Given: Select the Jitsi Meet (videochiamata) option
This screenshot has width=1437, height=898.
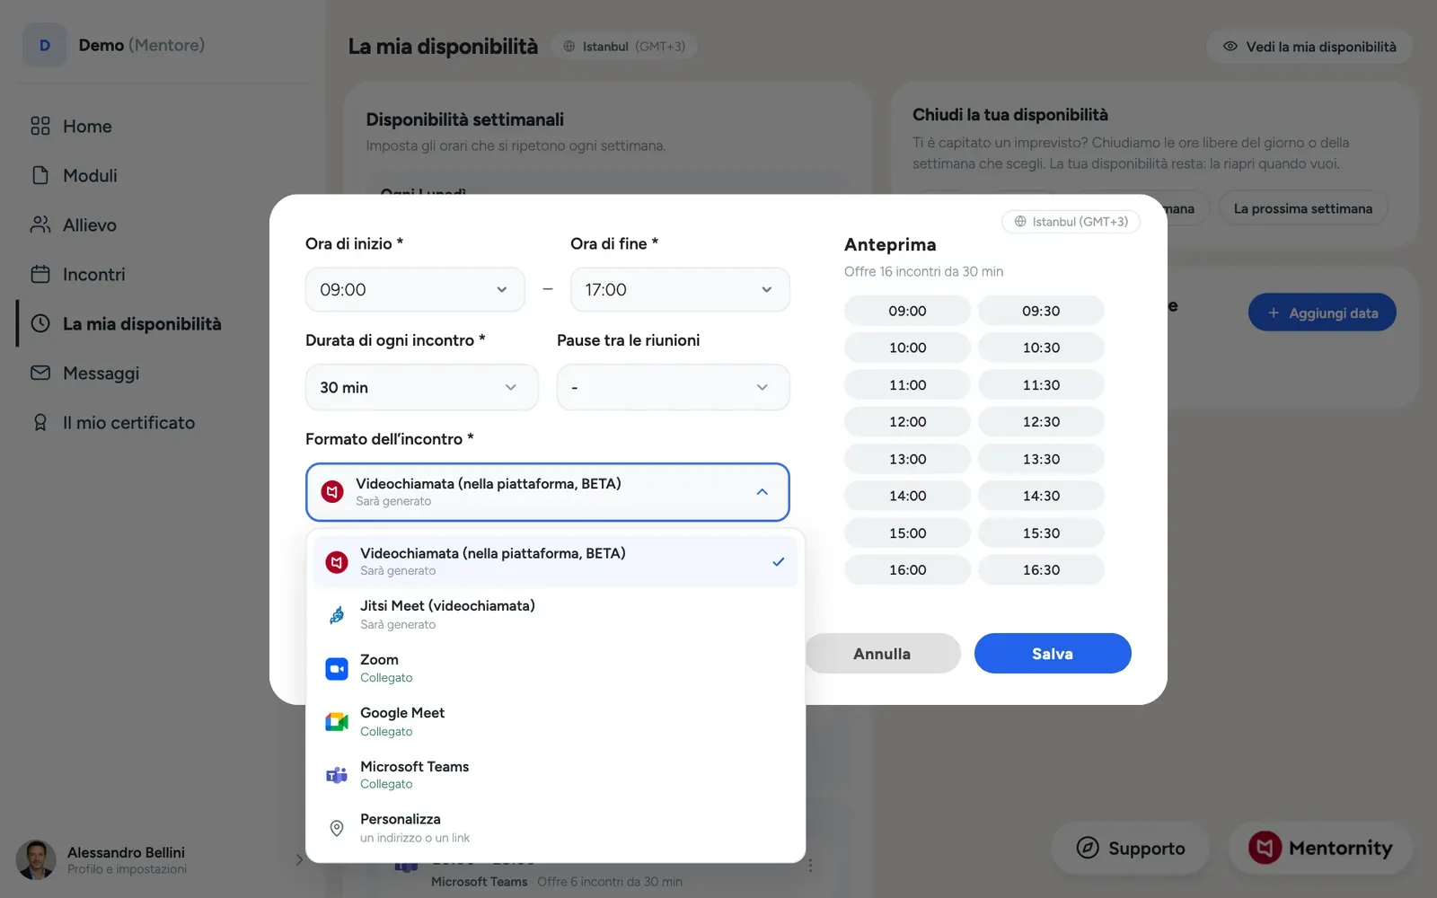Looking at the screenshot, I should coord(555,615).
